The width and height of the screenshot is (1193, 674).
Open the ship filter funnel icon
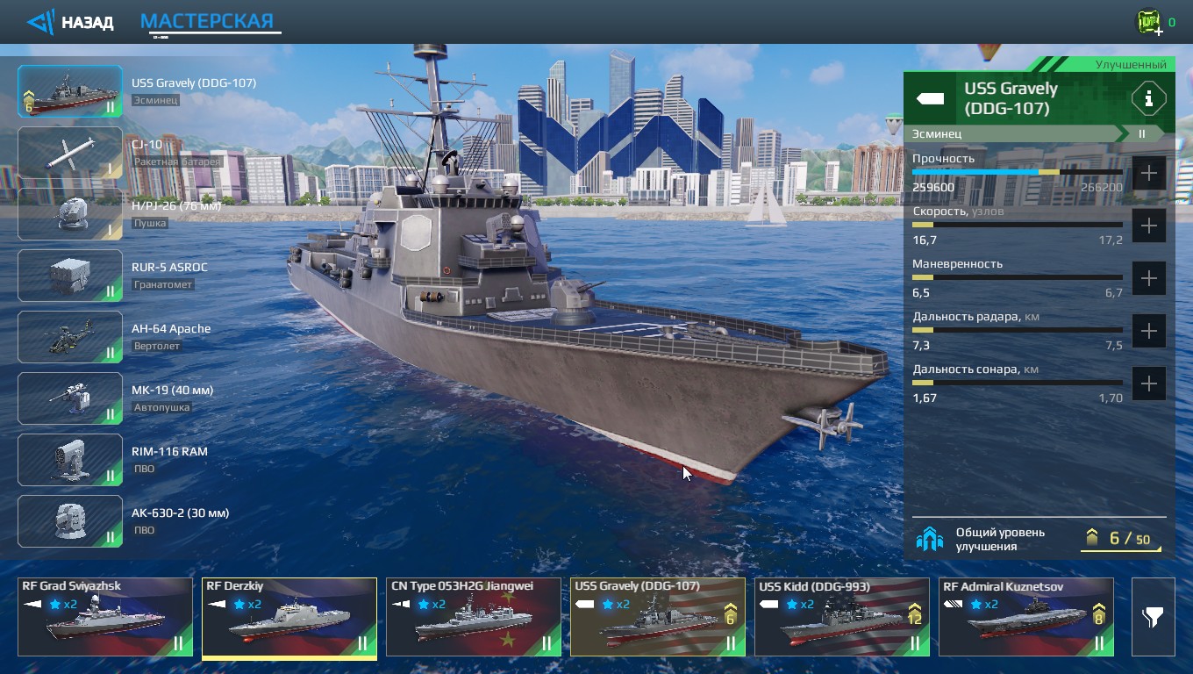tap(1153, 617)
